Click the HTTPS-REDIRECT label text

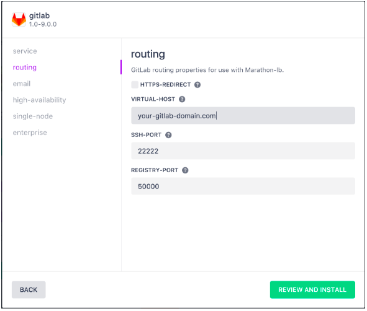pos(165,85)
